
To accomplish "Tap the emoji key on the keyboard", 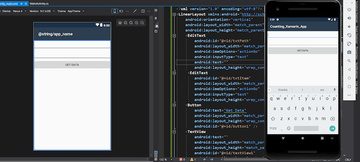I will coord(288,128).
